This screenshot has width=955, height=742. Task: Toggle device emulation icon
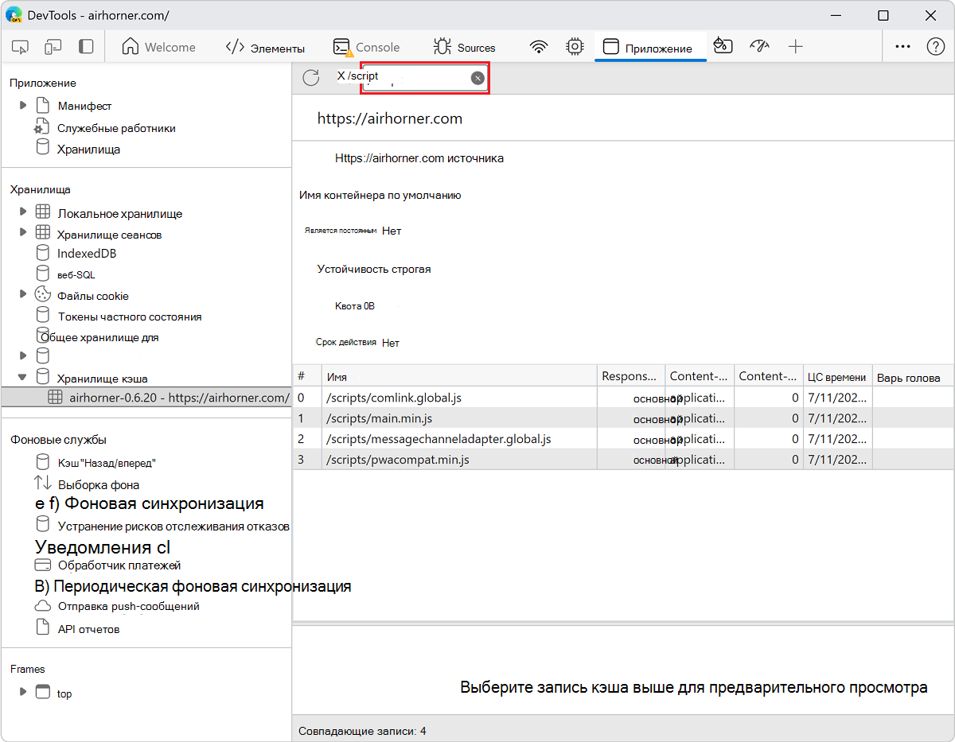(x=53, y=47)
